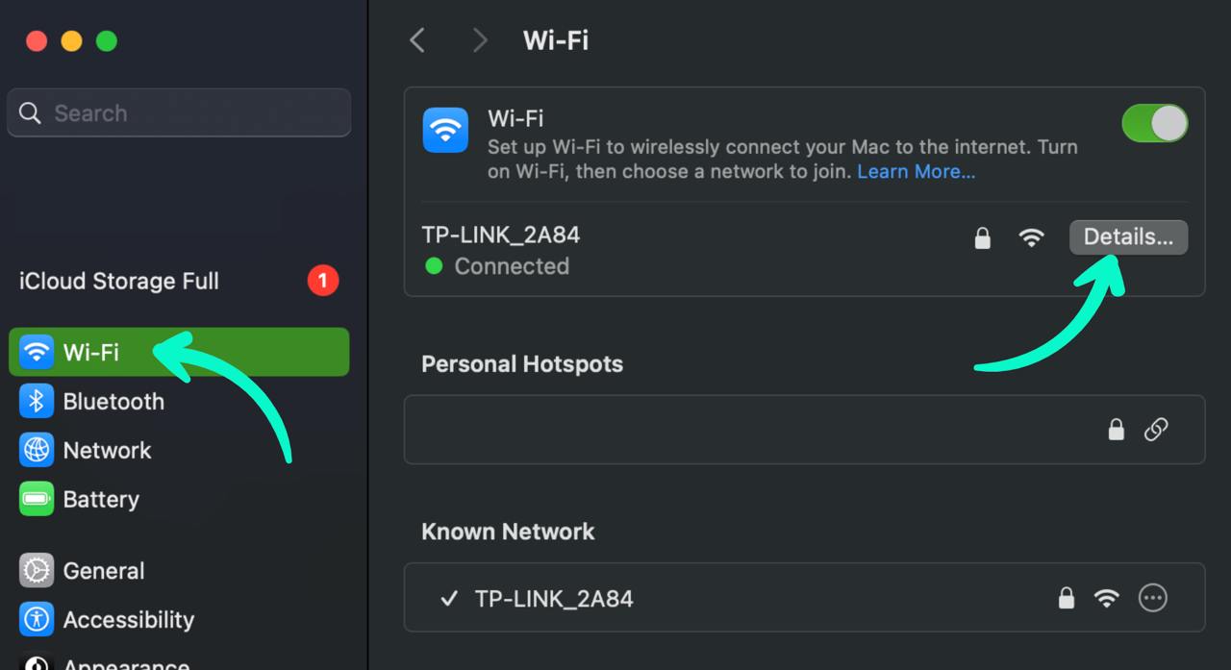Click the Personal Hotspots lock icon
Image resolution: width=1231 pixels, height=670 pixels.
click(1116, 430)
